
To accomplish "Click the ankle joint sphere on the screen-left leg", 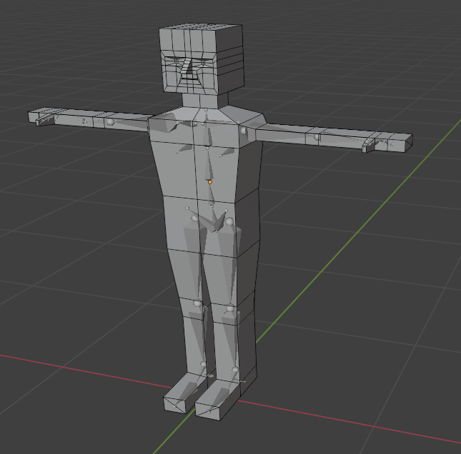I will [203, 364].
